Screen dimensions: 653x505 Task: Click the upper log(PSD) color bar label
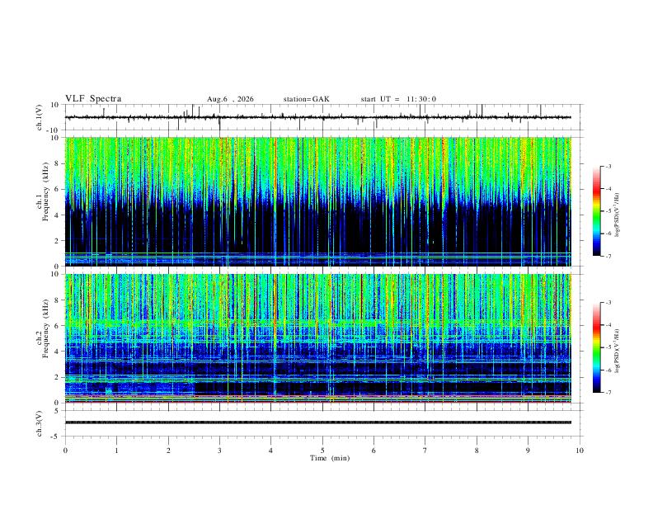(x=617, y=215)
